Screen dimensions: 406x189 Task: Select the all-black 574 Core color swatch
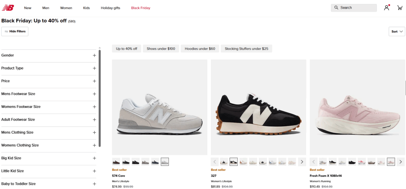coord(136,162)
